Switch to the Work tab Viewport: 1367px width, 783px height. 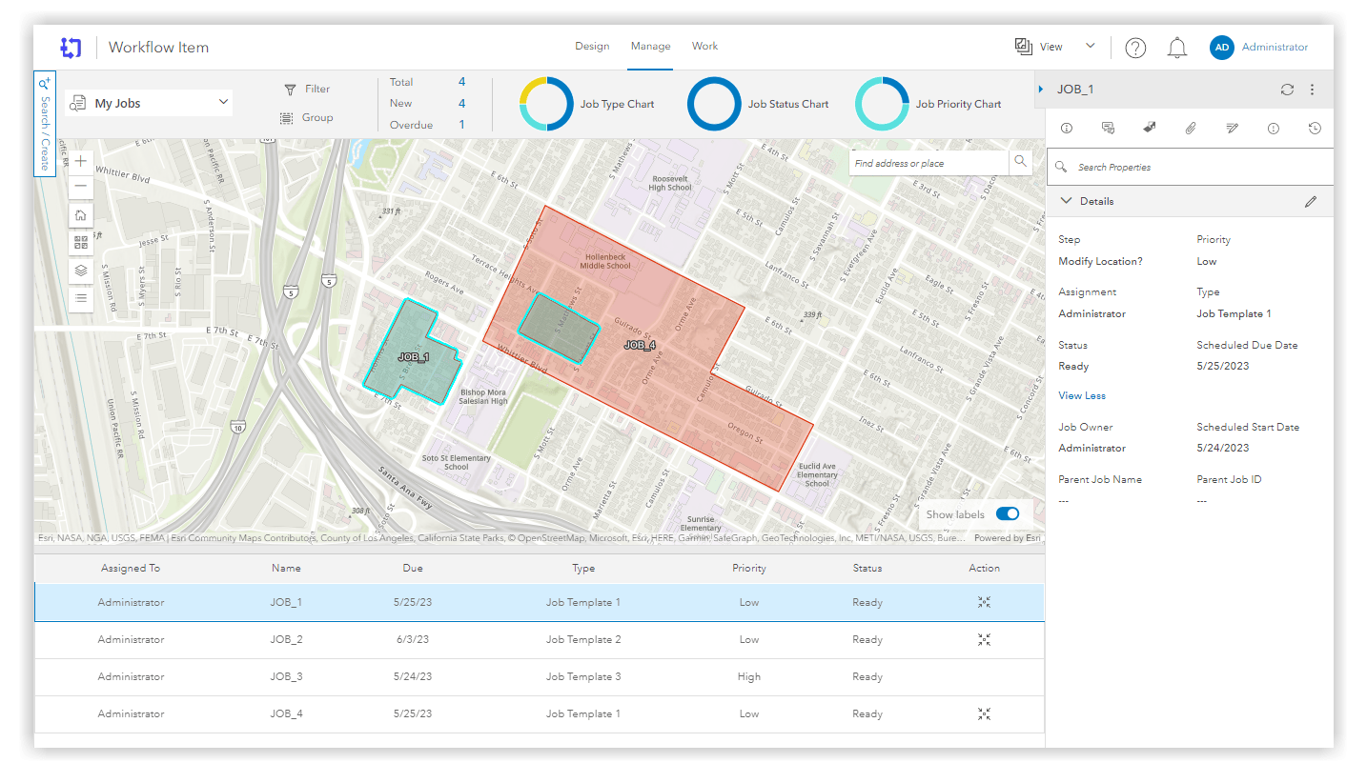pyautogui.click(x=705, y=46)
